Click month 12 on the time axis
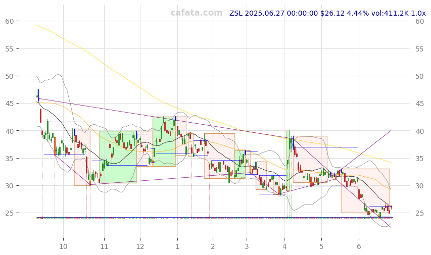Viewport: 431px width, 255px height. pos(140,246)
